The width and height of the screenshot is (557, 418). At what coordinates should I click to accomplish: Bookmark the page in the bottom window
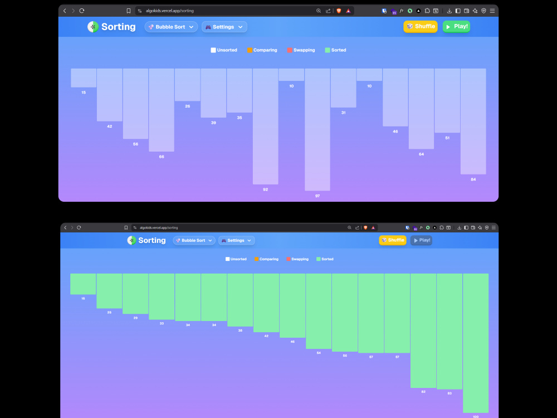click(126, 227)
